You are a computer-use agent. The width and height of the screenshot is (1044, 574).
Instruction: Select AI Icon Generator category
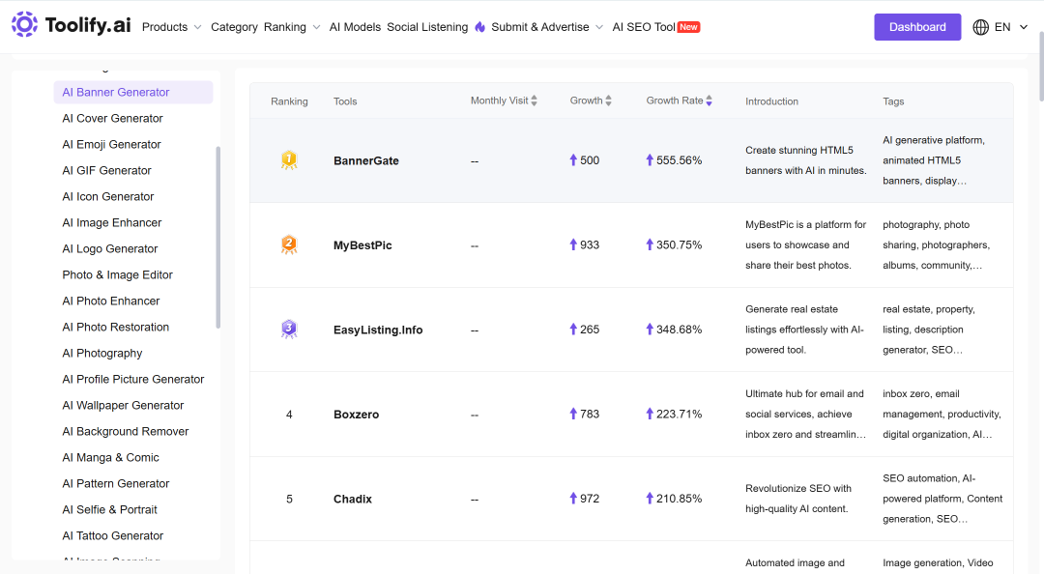point(108,196)
